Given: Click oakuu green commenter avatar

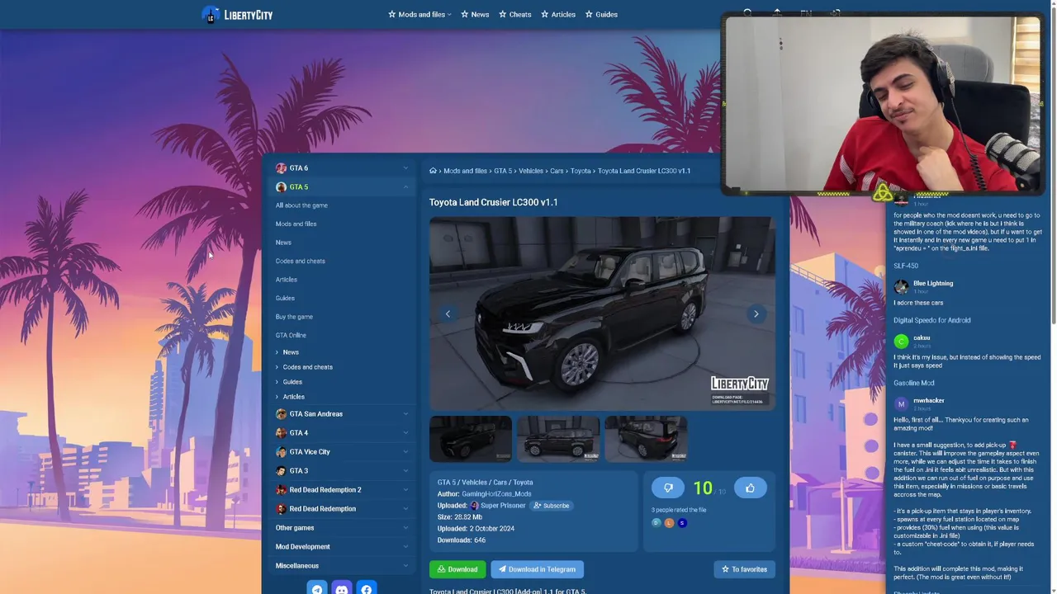Looking at the screenshot, I should [901, 341].
